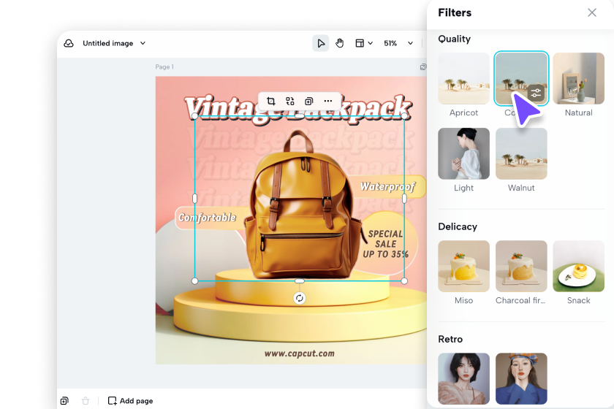Click the cloud save icon
Viewport: 614px width, 409px height.
pos(69,43)
